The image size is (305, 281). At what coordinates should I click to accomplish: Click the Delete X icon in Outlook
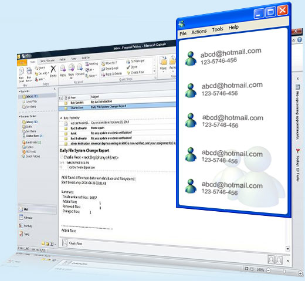click(x=53, y=69)
